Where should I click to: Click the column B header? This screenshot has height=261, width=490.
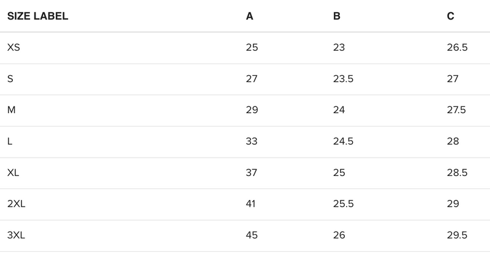337,17
